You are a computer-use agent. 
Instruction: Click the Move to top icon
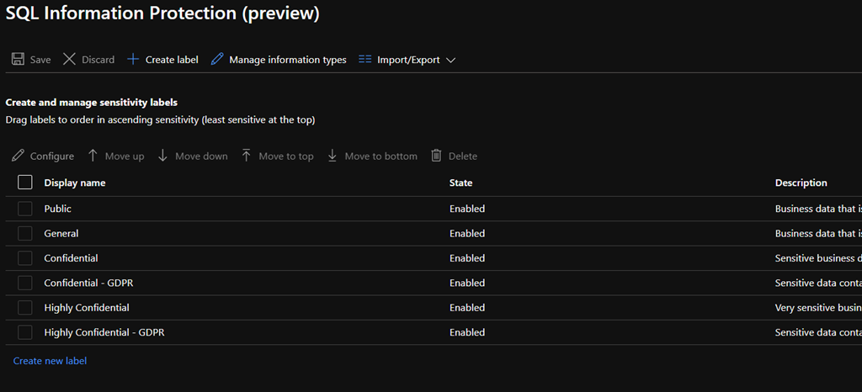247,156
